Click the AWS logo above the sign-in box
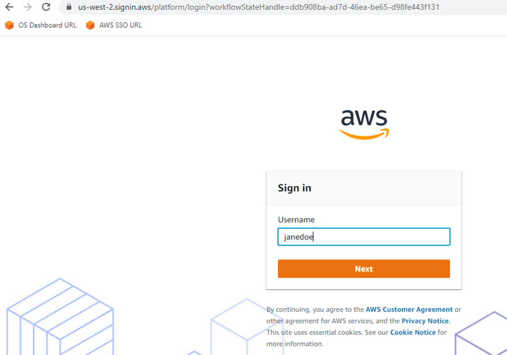Screen dimensions: 507x355 pyautogui.click(x=364, y=123)
